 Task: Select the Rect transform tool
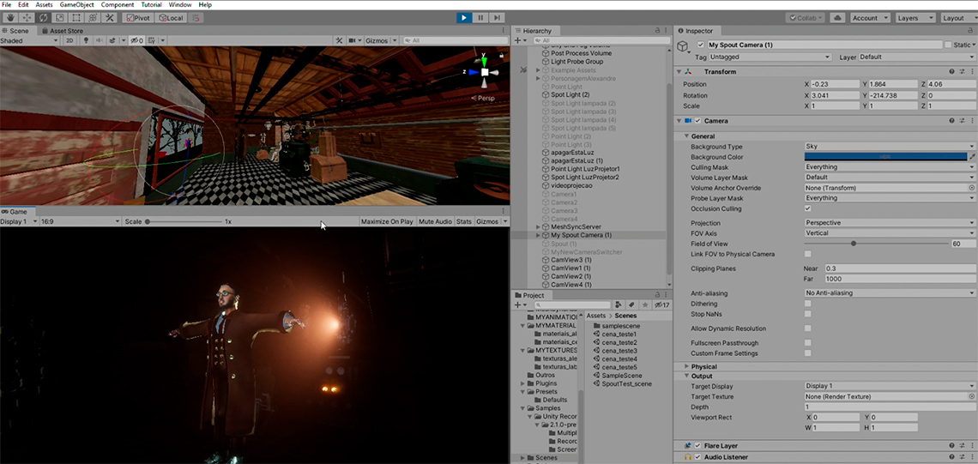click(75, 18)
